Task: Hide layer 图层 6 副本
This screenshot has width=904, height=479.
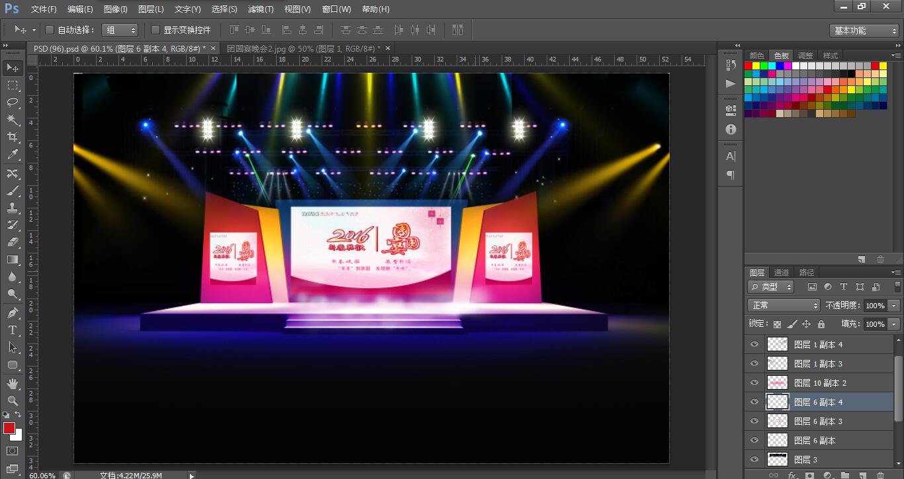Action: [x=754, y=440]
